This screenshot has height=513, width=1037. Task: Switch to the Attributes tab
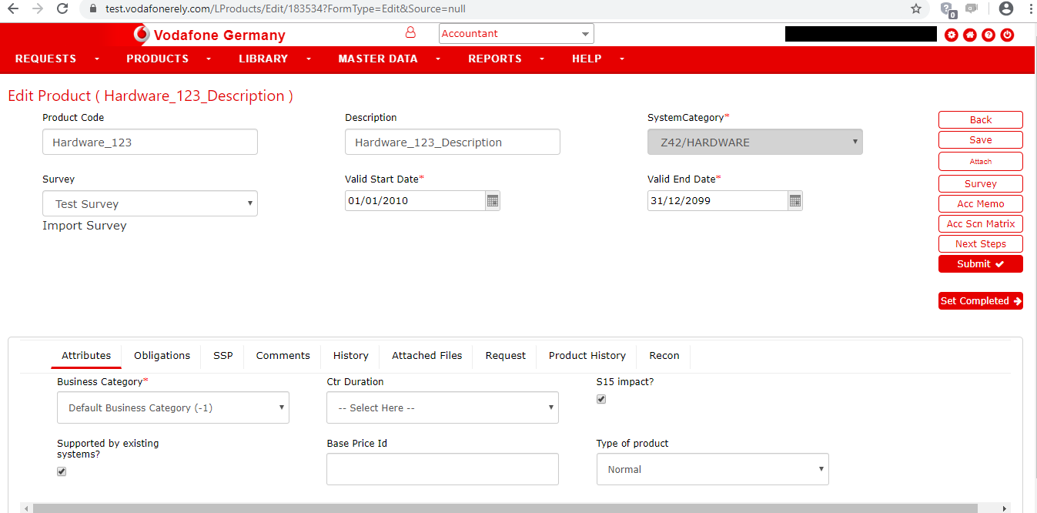tap(86, 356)
